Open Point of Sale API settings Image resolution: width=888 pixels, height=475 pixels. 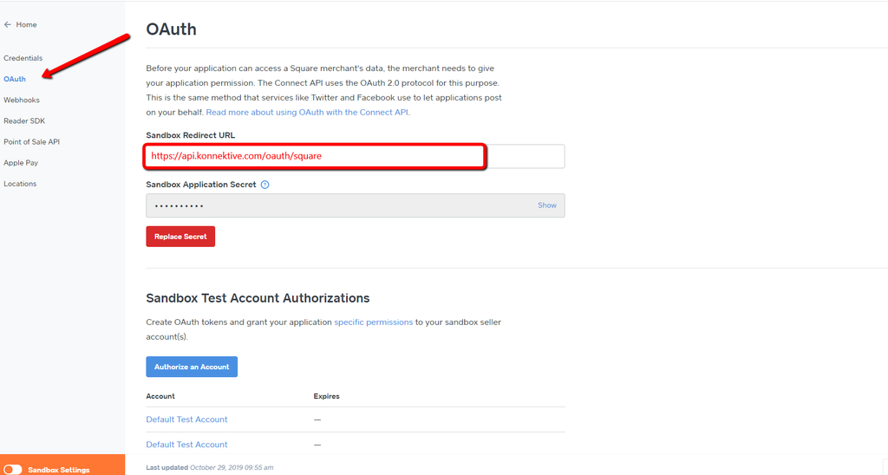point(31,142)
